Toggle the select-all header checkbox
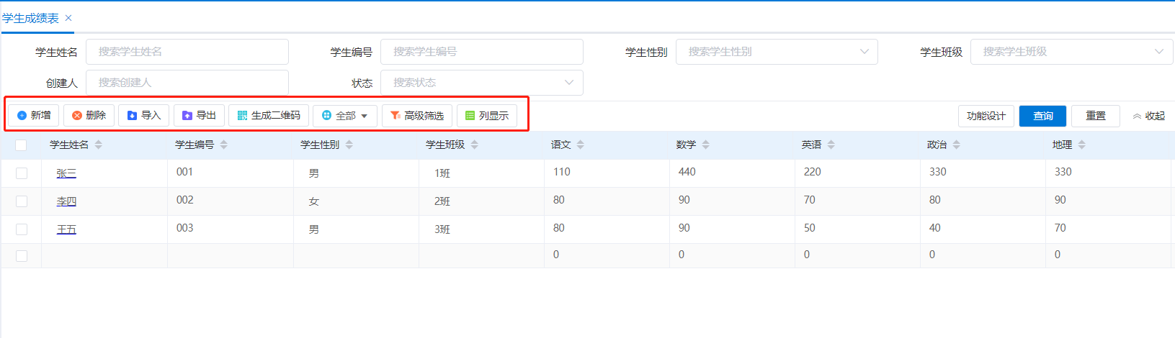The width and height of the screenshot is (1175, 338). (21, 145)
